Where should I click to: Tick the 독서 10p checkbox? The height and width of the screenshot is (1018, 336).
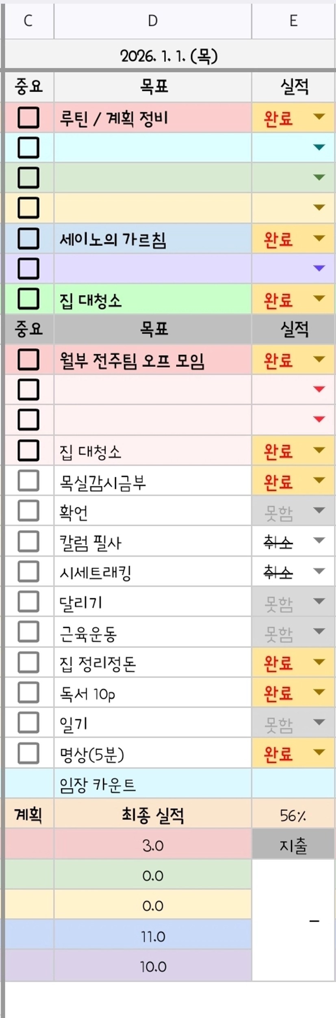pos(28,693)
